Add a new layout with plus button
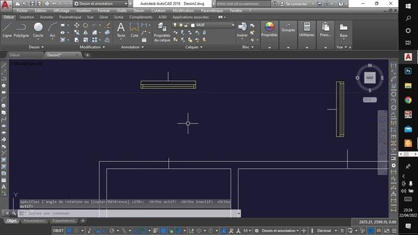418x235 pixels. point(83,221)
